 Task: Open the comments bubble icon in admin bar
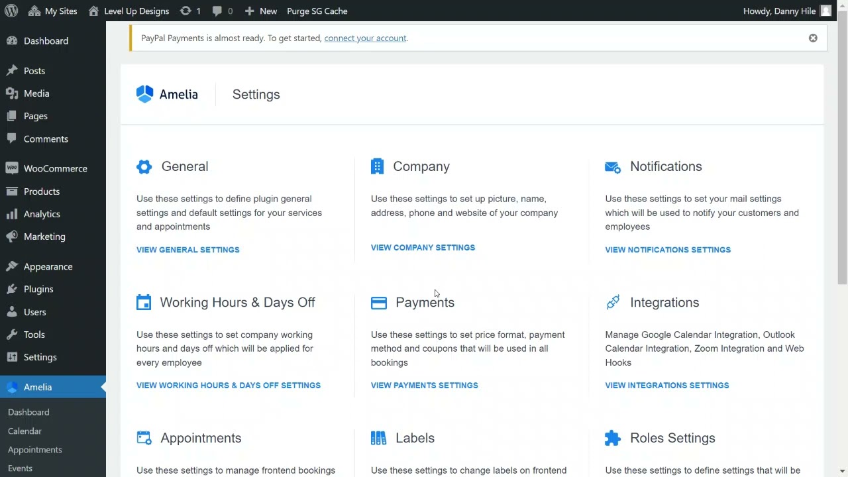click(x=217, y=11)
